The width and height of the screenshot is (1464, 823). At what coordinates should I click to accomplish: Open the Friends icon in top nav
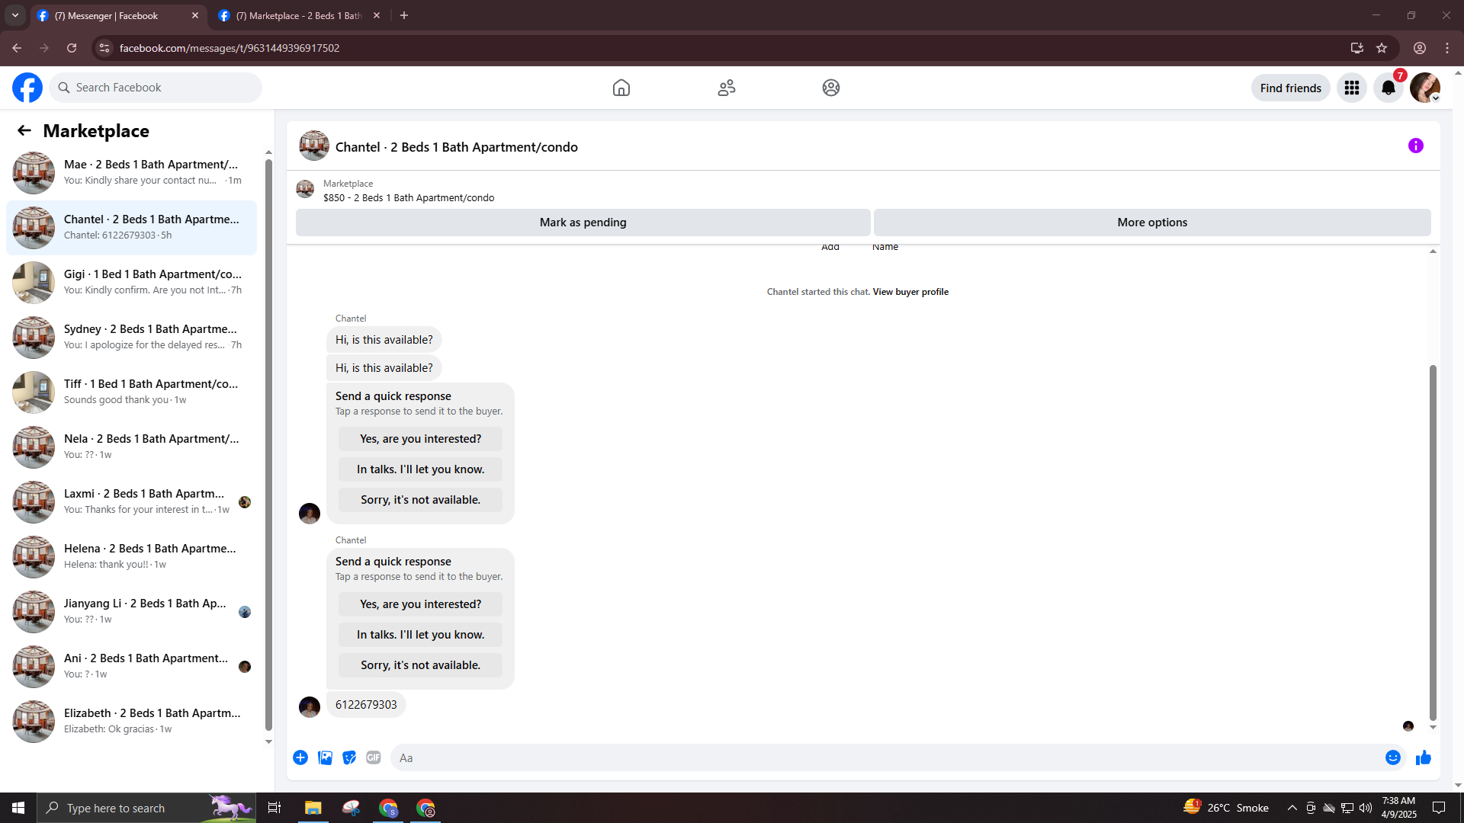pyautogui.click(x=727, y=88)
